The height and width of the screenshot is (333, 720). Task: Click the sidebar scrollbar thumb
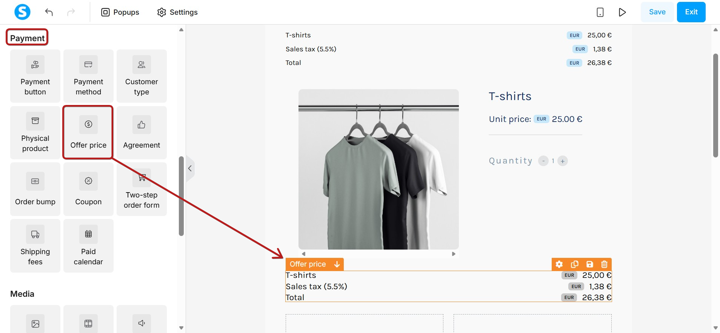(x=181, y=196)
